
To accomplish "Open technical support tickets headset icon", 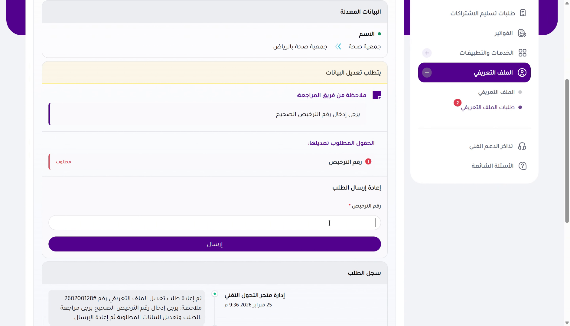I will pos(523,146).
